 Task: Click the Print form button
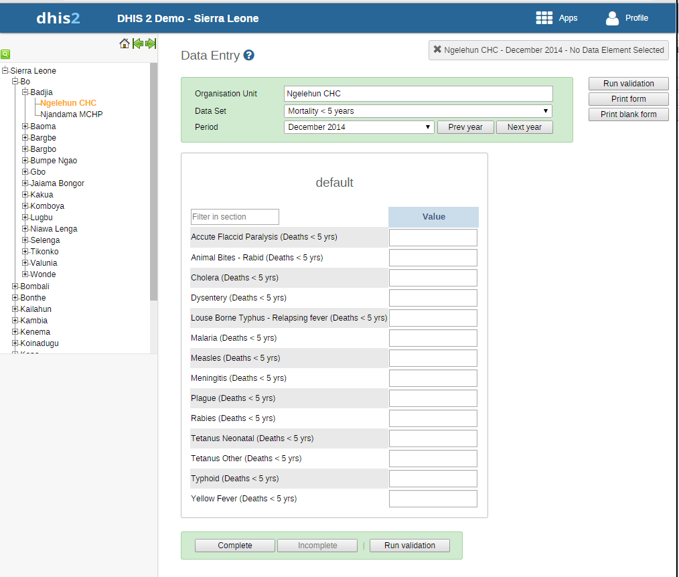coord(628,99)
